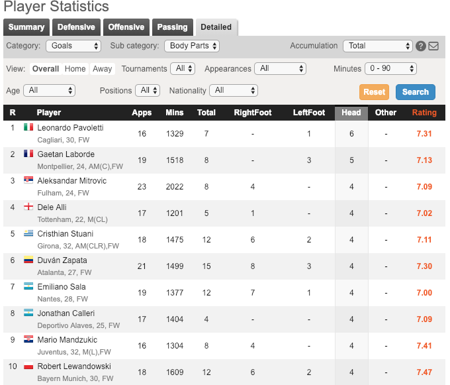
Task: Click the orange Reset button
Action: tap(374, 92)
